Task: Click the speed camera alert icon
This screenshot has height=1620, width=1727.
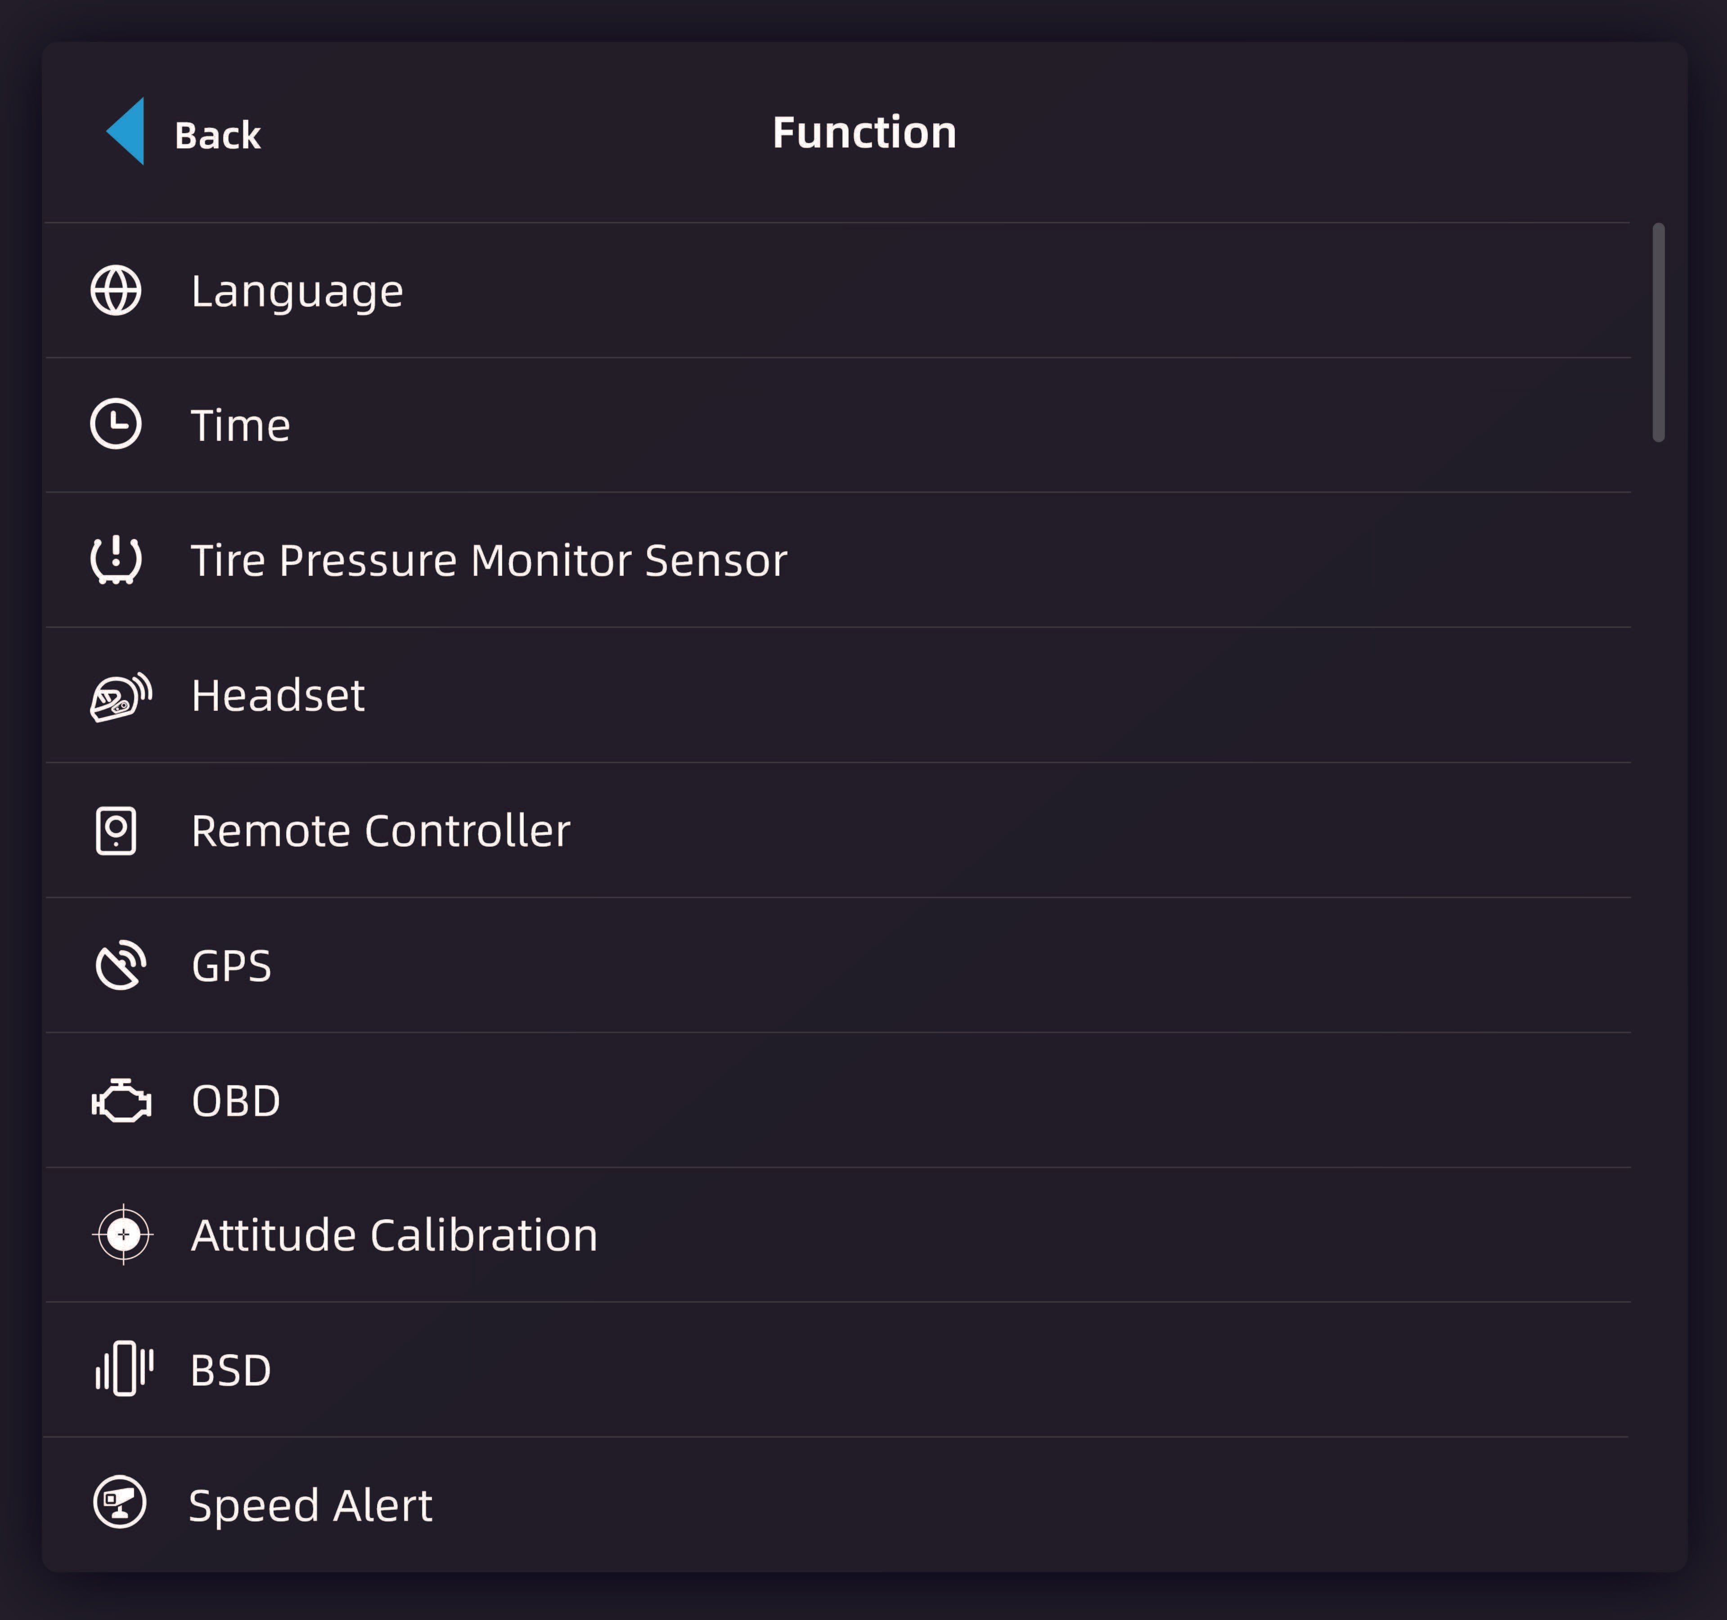Action: (120, 1502)
